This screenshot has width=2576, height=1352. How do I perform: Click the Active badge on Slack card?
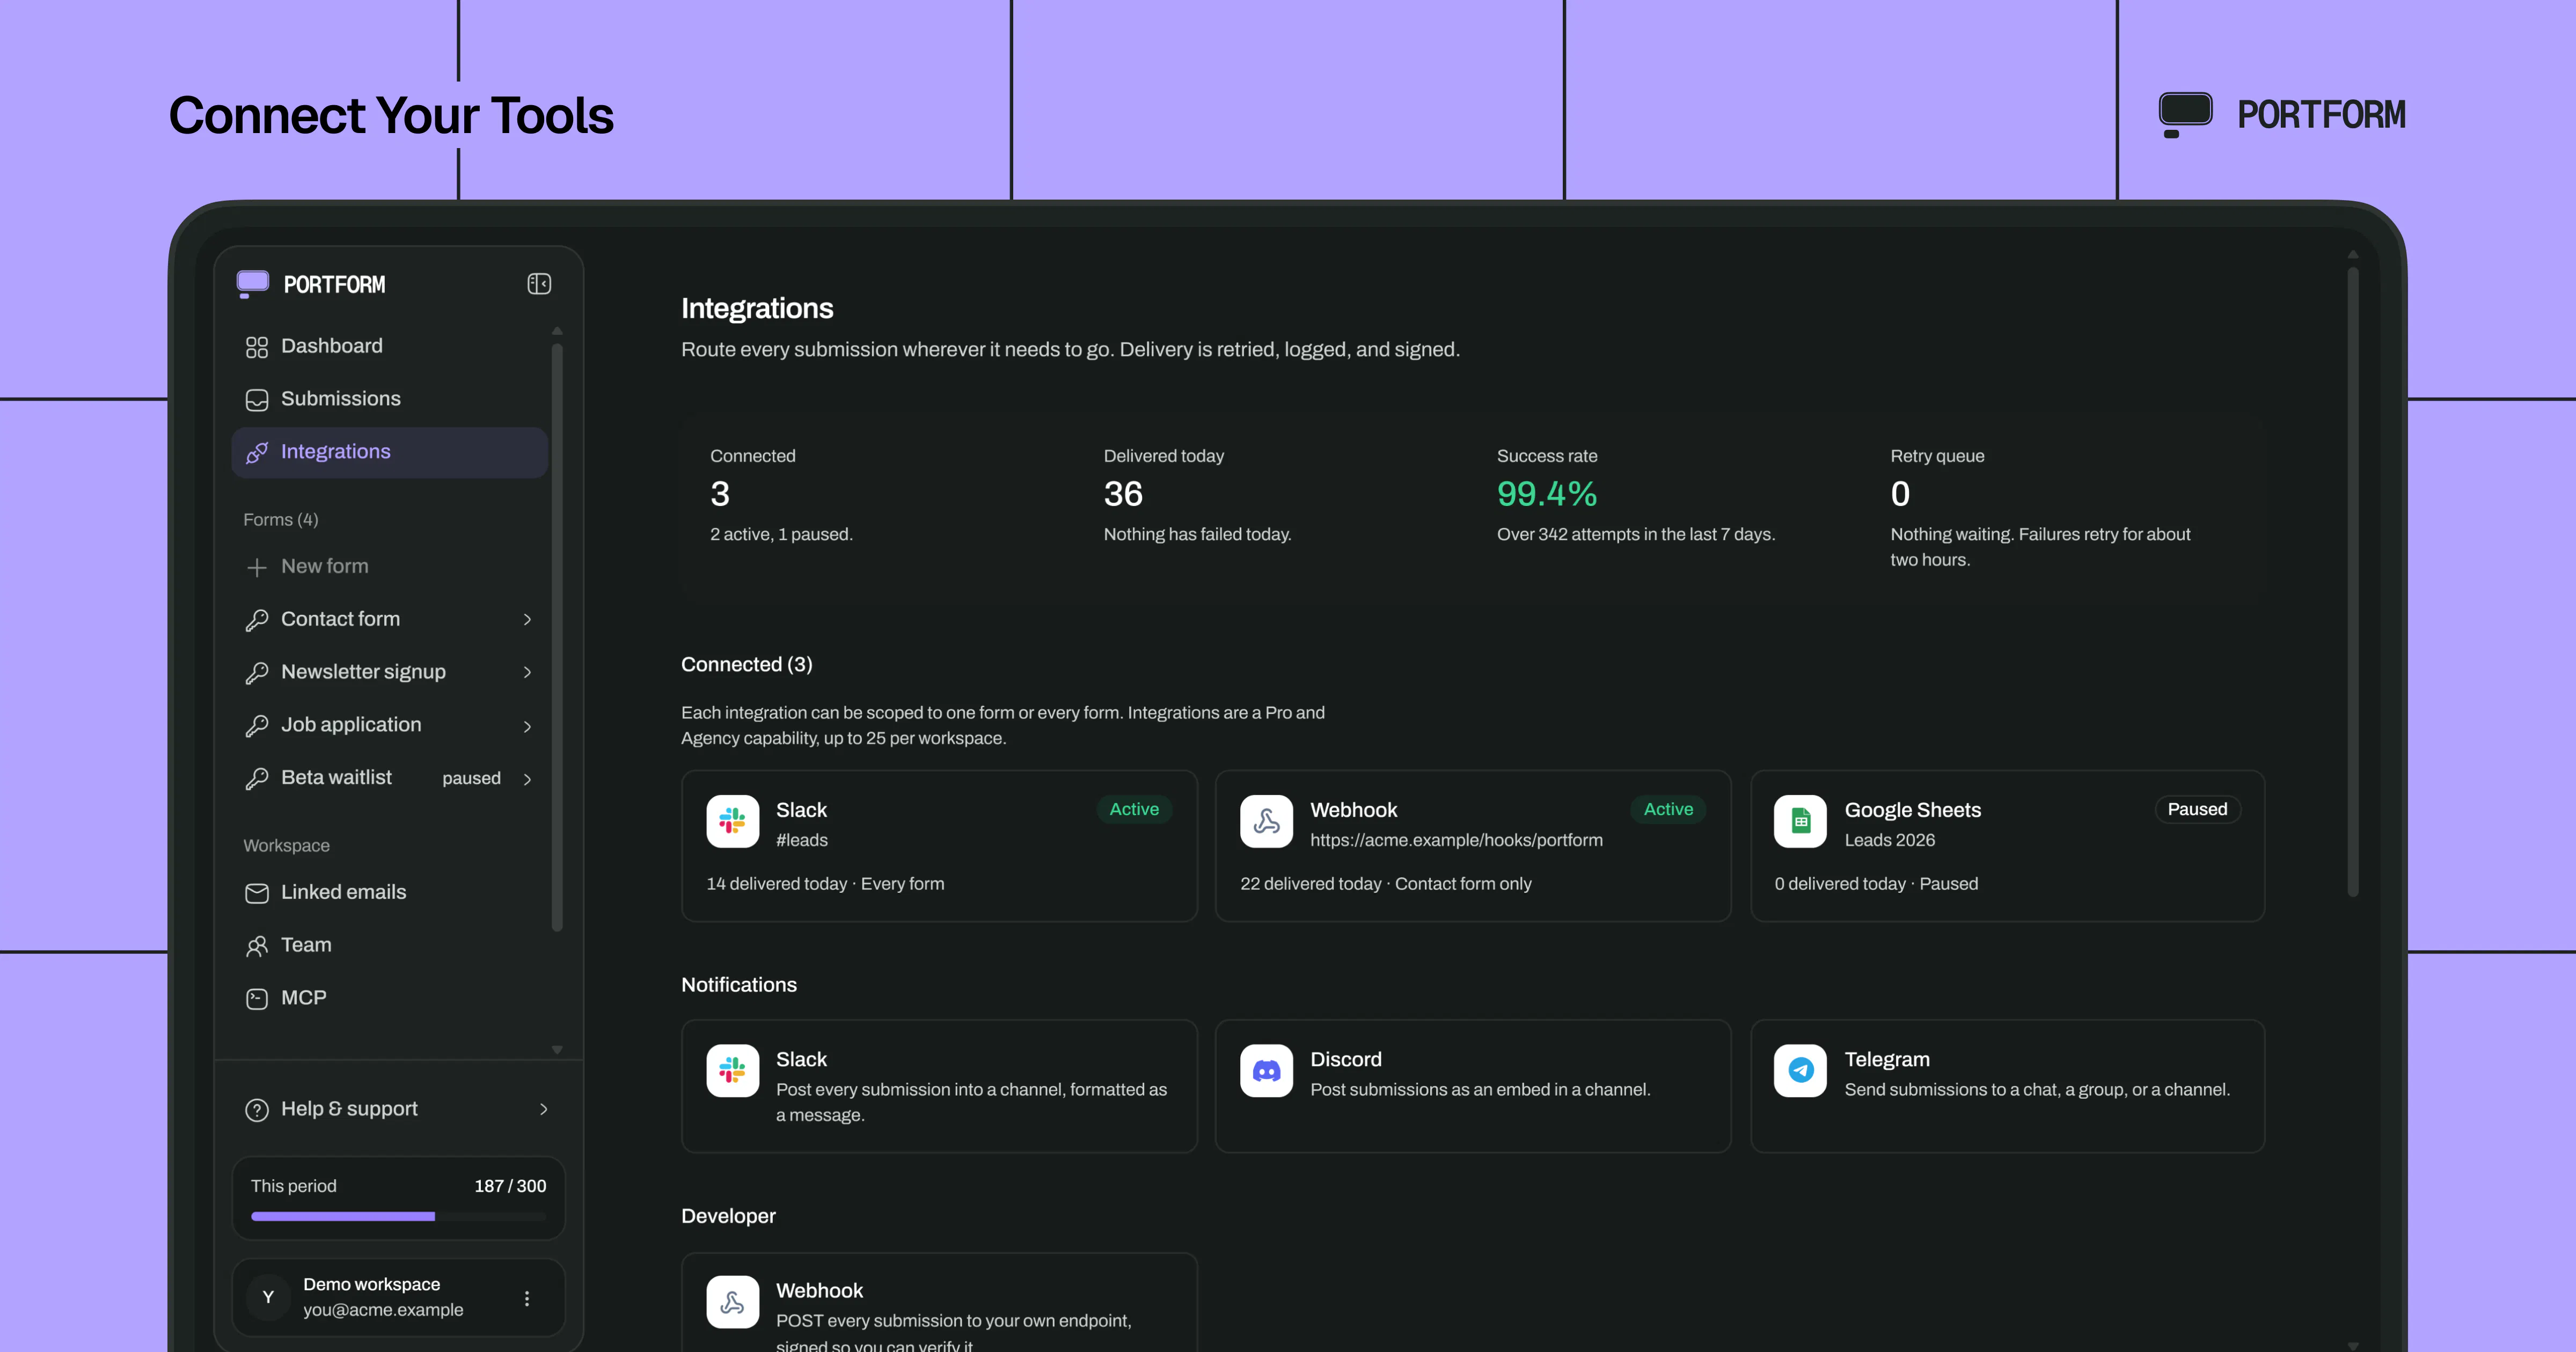pos(1134,810)
